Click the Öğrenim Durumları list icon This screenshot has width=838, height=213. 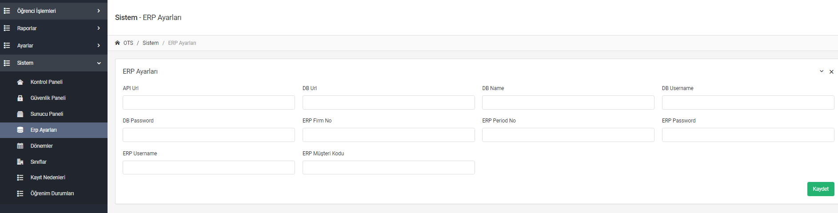pos(20,193)
